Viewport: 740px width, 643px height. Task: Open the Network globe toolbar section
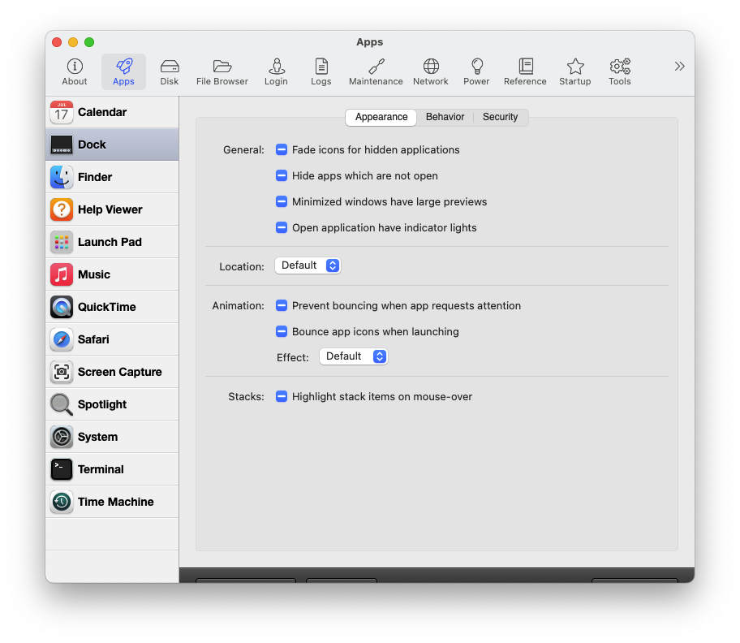431,71
